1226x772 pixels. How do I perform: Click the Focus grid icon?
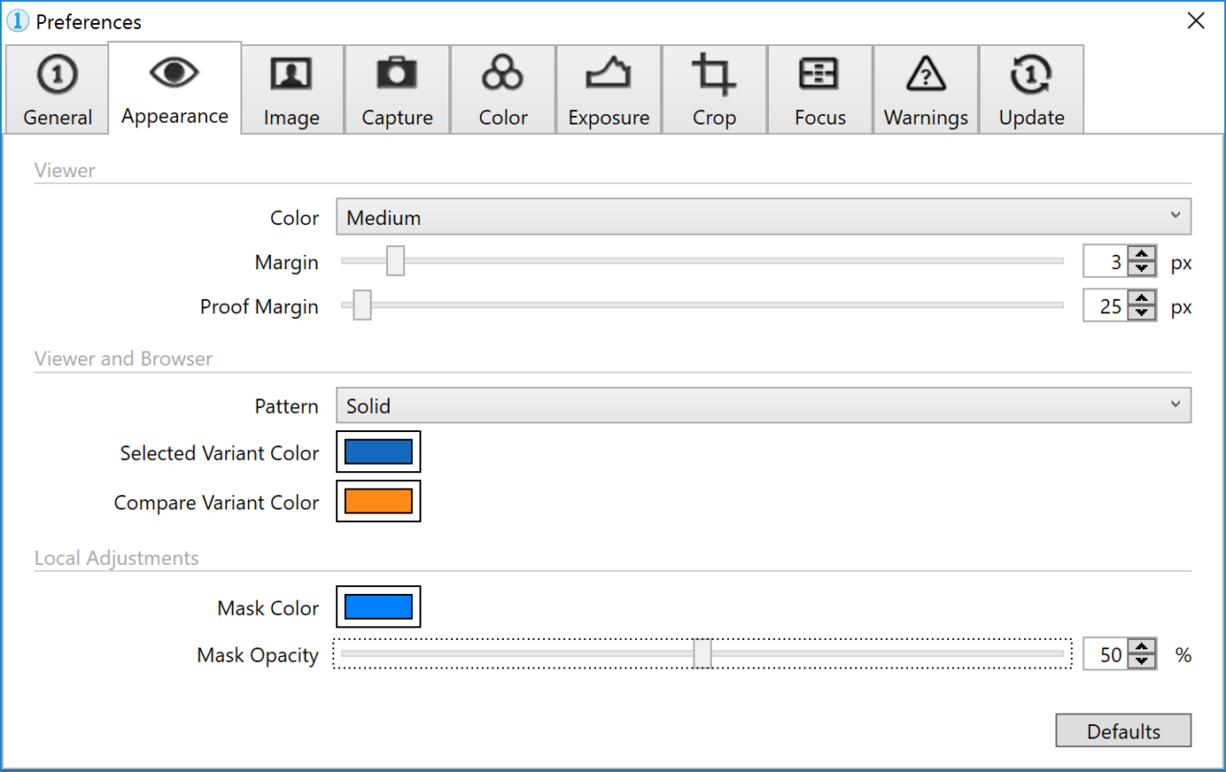[x=819, y=73]
